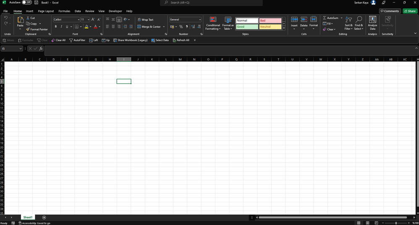Apply the Bad cell style swatch
The width and height of the screenshot is (419, 225).
click(x=270, y=21)
